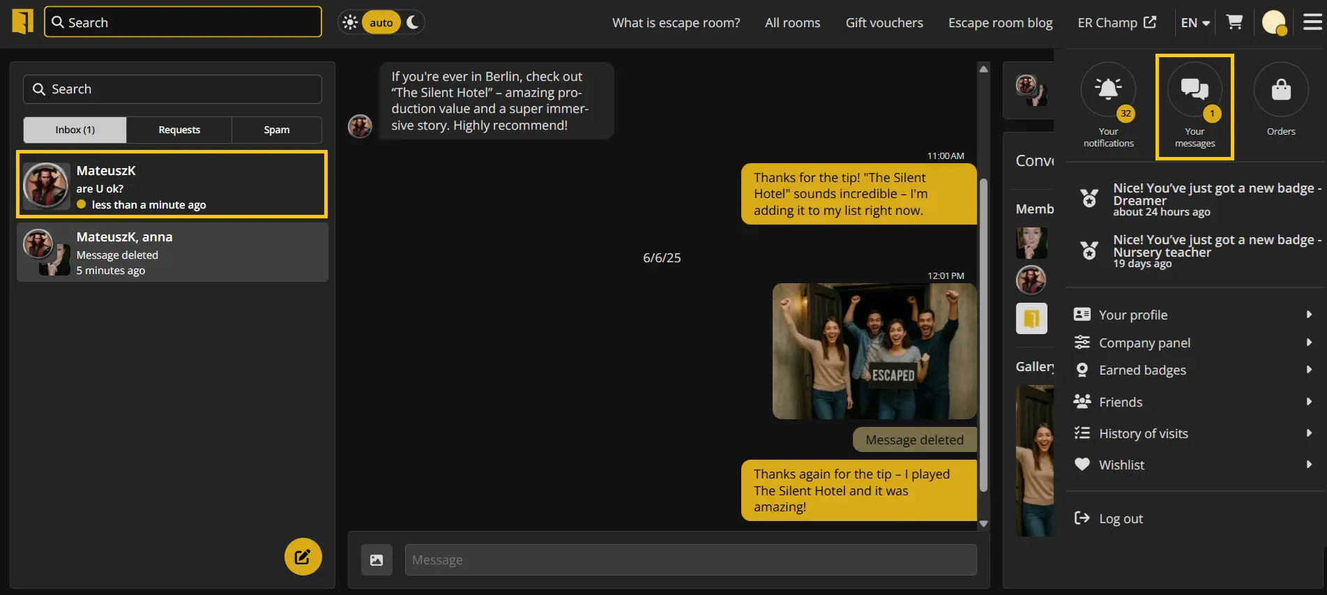The width and height of the screenshot is (1327, 595).
Task: Click Log out
Action: [x=1120, y=518]
